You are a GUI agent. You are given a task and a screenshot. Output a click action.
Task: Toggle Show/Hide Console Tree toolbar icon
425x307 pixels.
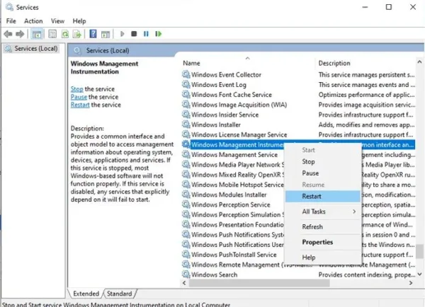click(x=37, y=34)
